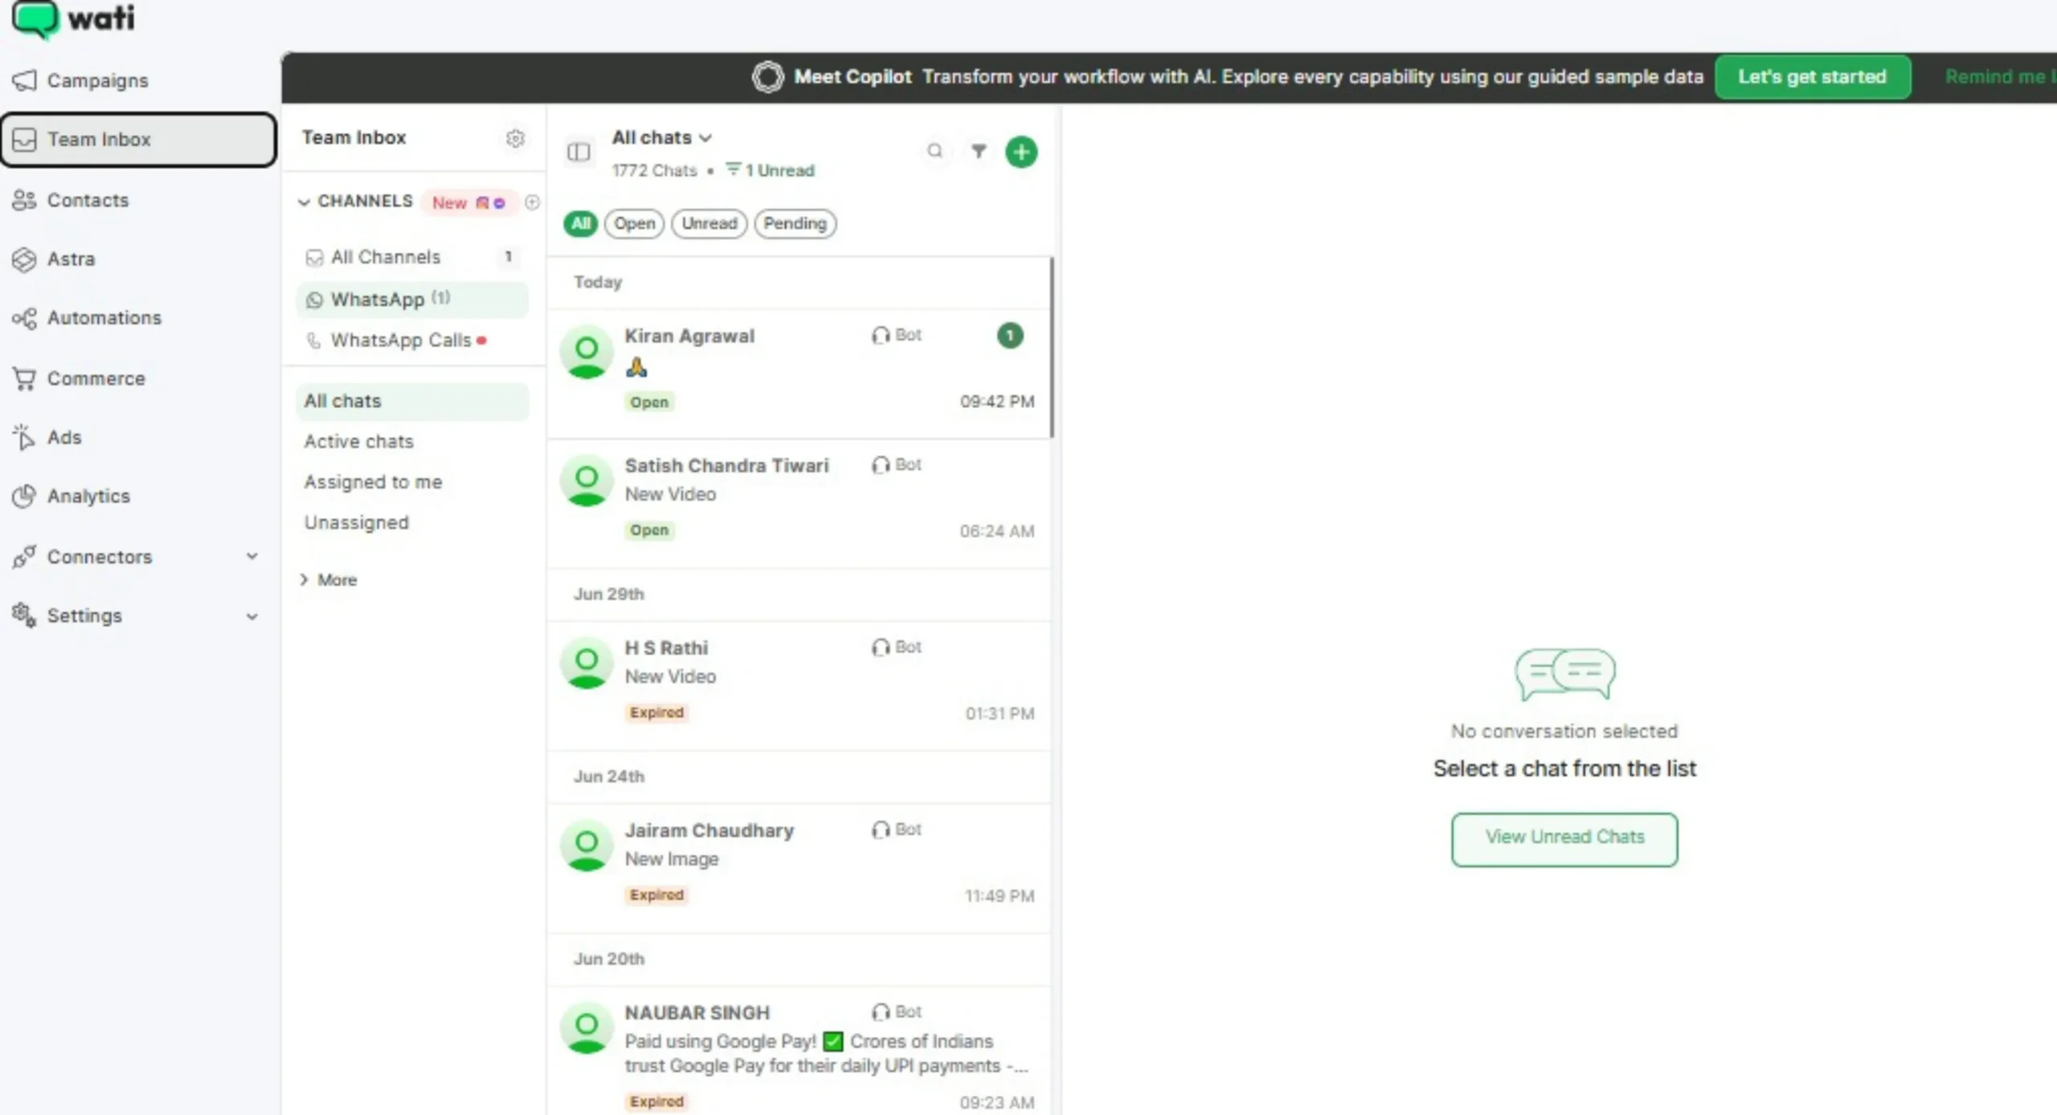The height and width of the screenshot is (1115, 2057).
Task: Start new chat with green plus button
Action: (1021, 152)
